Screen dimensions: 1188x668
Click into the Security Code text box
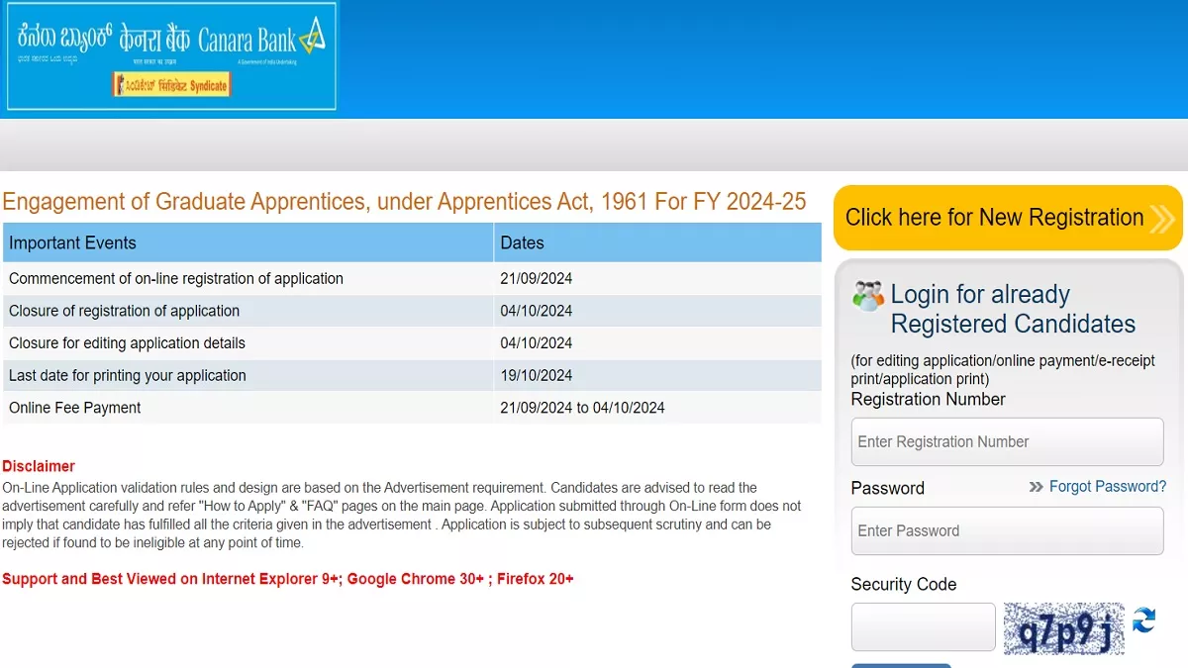coord(923,627)
